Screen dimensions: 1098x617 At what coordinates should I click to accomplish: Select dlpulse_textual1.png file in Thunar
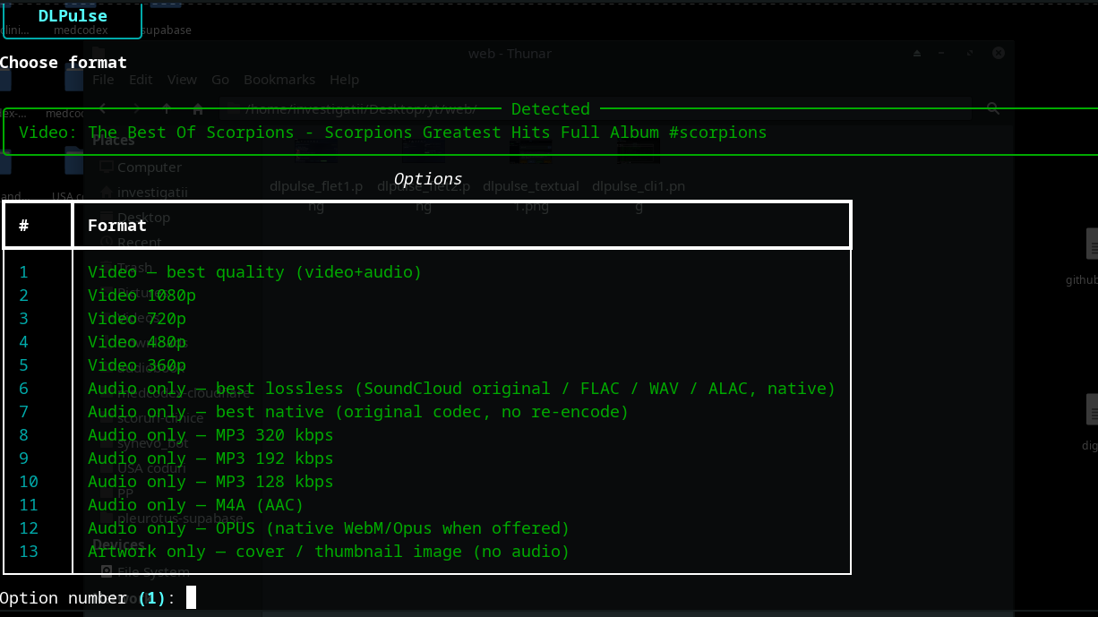click(x=531, y=175)
